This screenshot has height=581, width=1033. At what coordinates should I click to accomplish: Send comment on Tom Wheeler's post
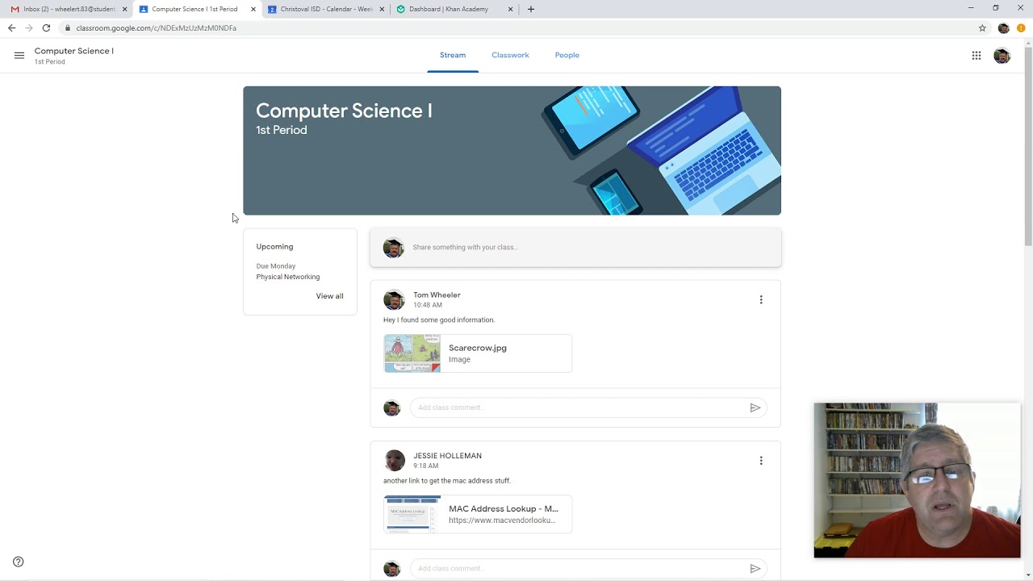[755, 408]
